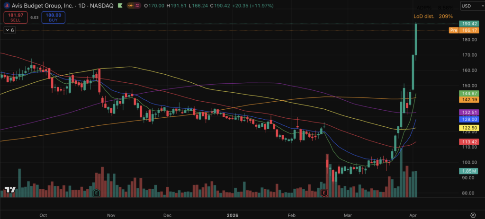Open the February earnings E marker
The width and height of the screenshot is (485, 219).
click(x=324, y=193)
